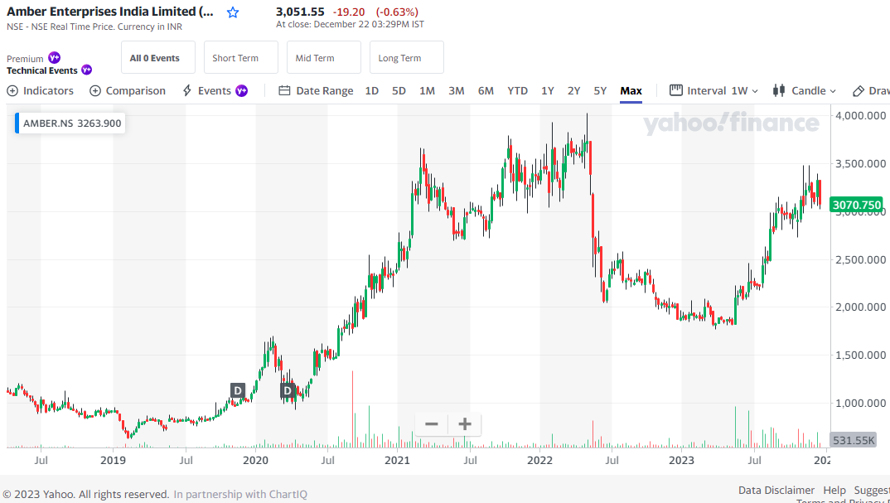The image size is (890, 503).
Task: Select the Short Term events filter
Action: point(240,57)
